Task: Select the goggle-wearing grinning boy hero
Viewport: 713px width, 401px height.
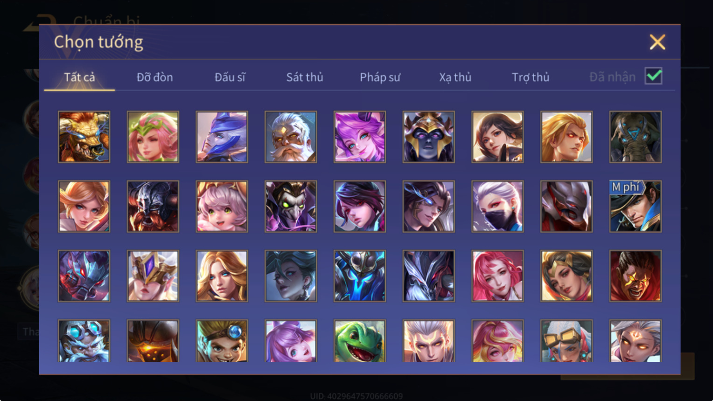Action: (222, 341)
